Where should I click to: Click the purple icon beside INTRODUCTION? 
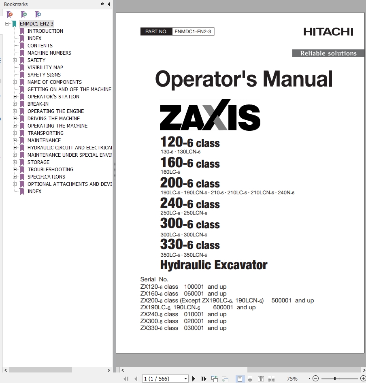[22, 31]
